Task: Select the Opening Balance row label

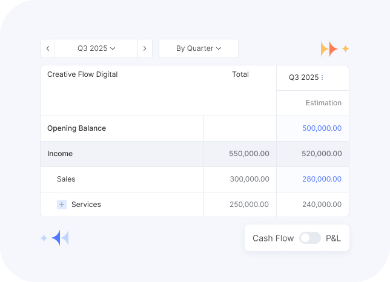Action: point(76,128)
